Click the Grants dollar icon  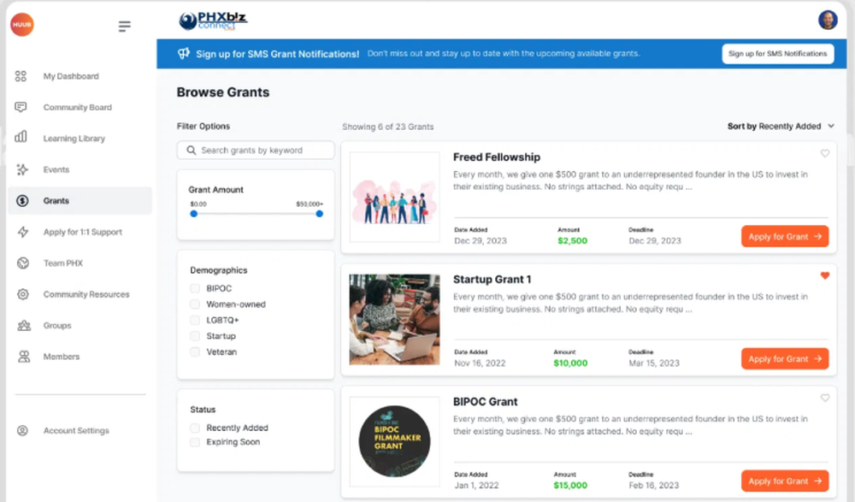[22, 201]
